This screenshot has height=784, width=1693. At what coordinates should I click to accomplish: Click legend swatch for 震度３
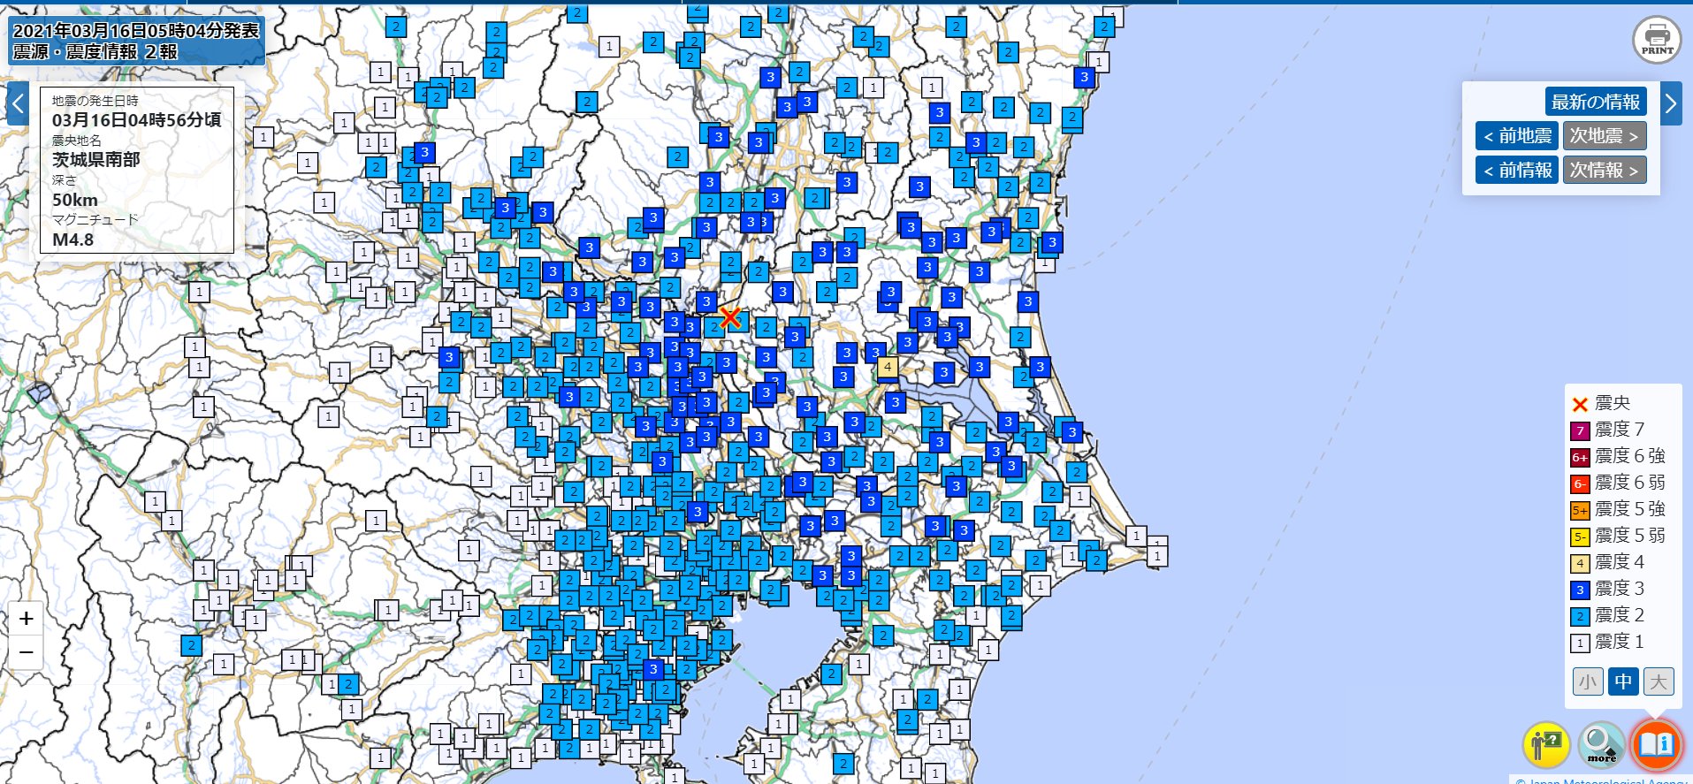(x=1580, y=590)
